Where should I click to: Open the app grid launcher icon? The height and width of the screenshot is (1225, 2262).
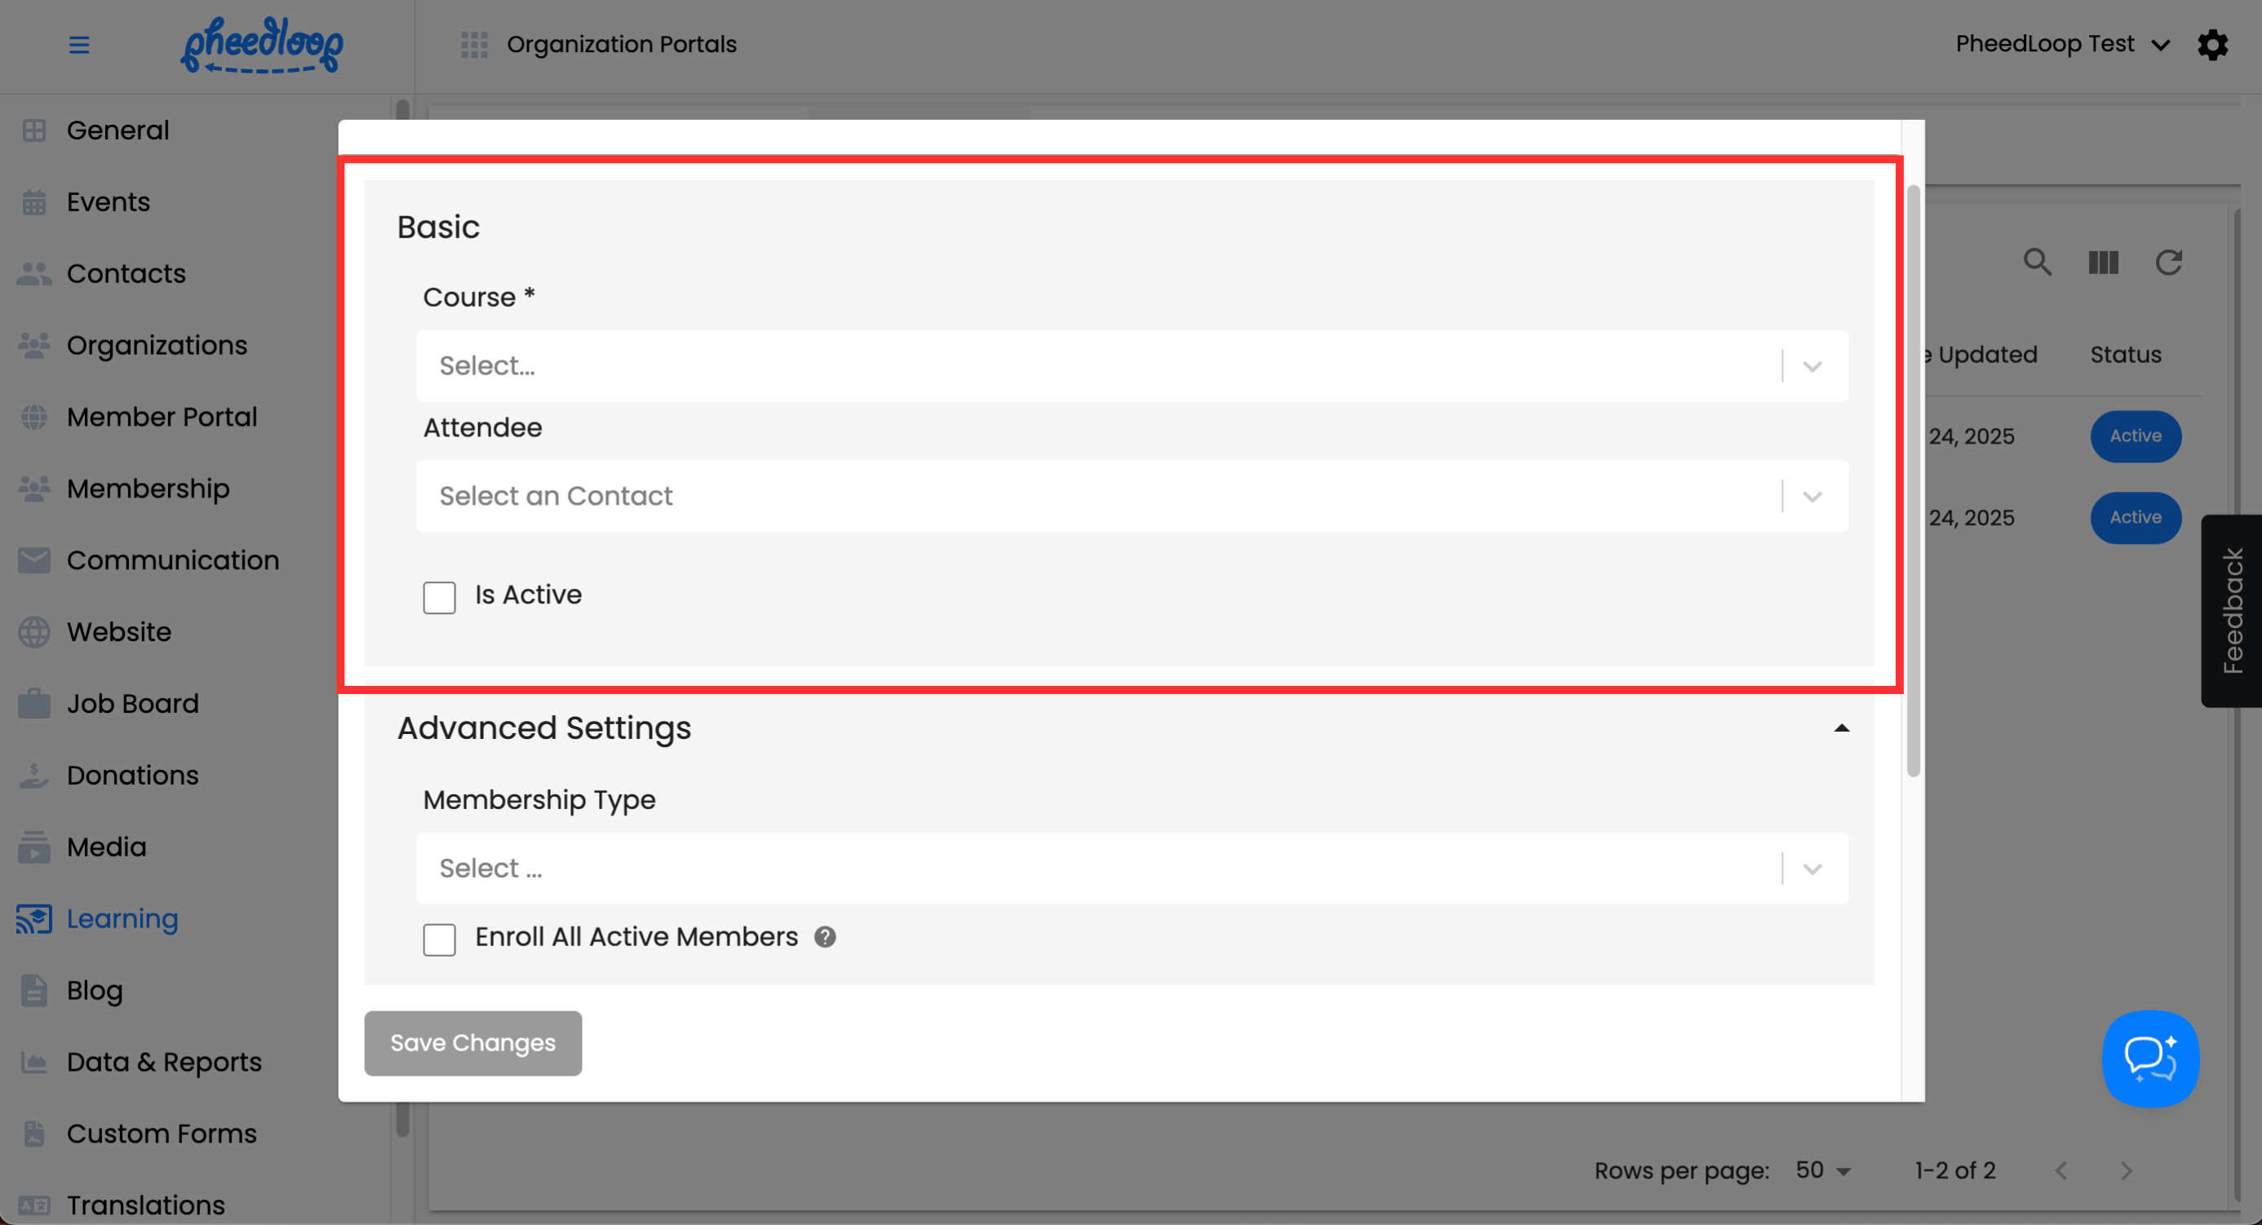(474, 45)
